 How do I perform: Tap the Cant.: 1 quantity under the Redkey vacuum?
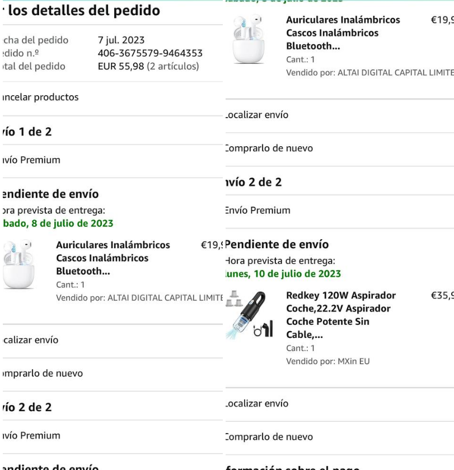pos(301,348)
